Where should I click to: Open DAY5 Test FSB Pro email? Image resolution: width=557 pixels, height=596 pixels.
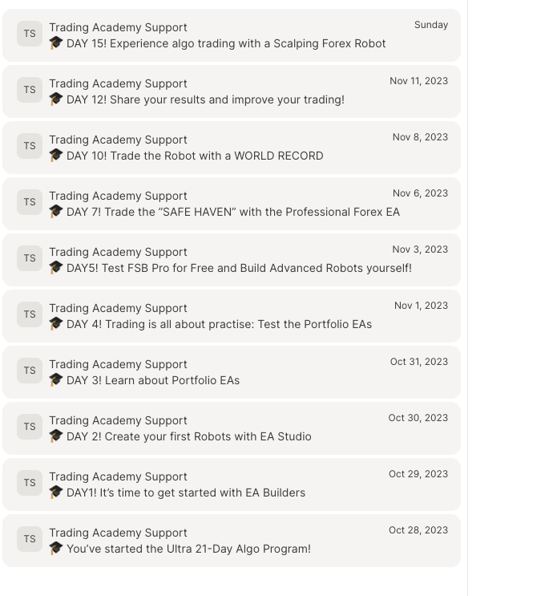[x=232, y=260]
